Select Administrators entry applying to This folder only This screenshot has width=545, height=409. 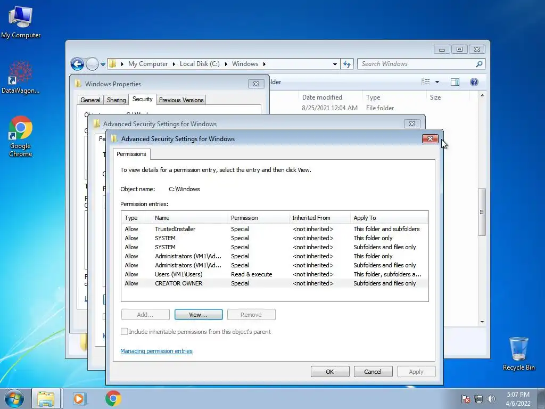pyautogui.click(x=275, y=256)
